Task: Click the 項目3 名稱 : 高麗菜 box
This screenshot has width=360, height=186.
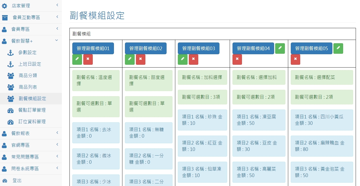Action: point(259,172)
